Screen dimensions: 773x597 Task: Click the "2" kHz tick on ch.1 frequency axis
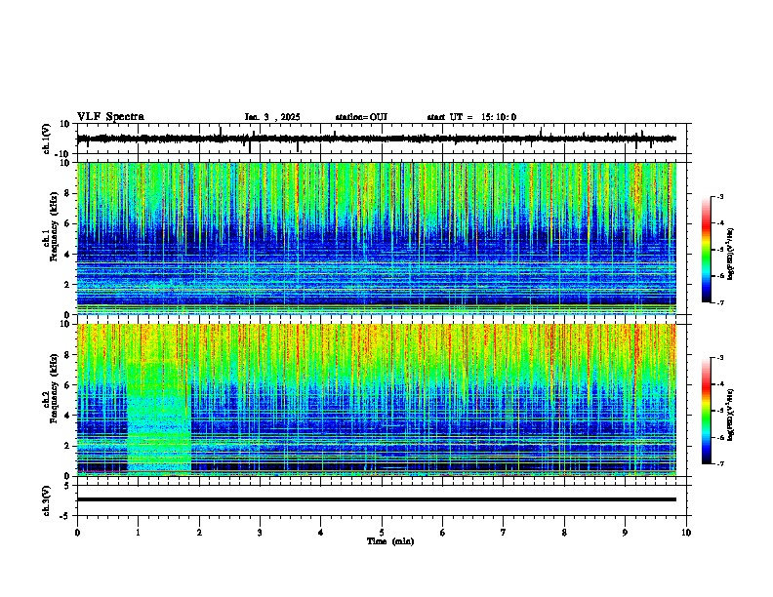pos(68,284)
